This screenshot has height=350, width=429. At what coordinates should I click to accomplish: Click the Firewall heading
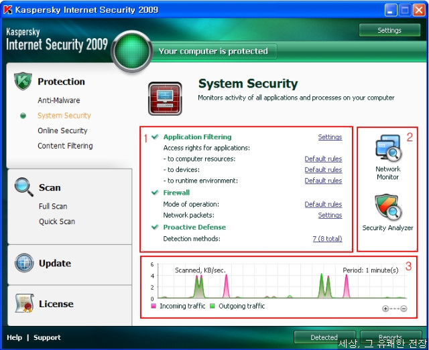(176, 193)
